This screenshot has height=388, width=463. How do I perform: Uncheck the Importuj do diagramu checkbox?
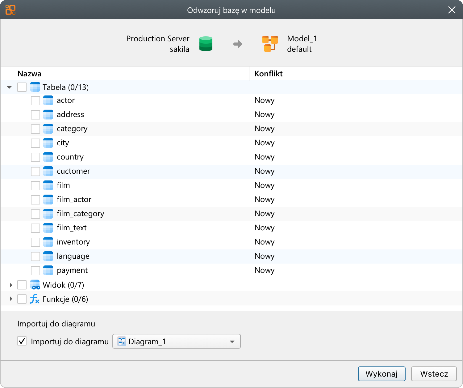click(22, 341)
